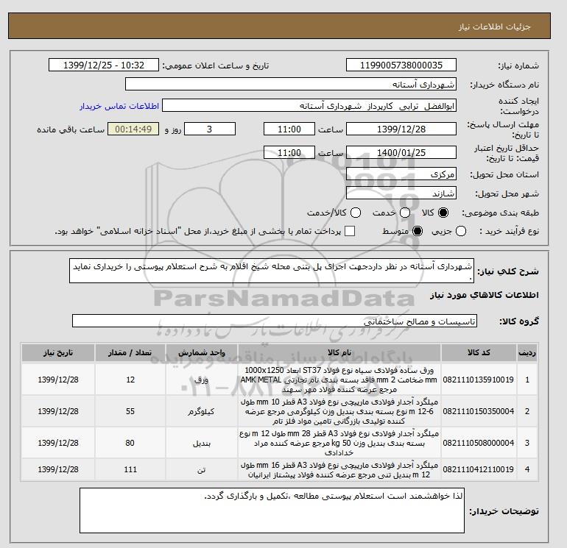The image size is (567, 548).
Task: Click ST37 steel sheet item name
Action: click(x=339, y=380)
